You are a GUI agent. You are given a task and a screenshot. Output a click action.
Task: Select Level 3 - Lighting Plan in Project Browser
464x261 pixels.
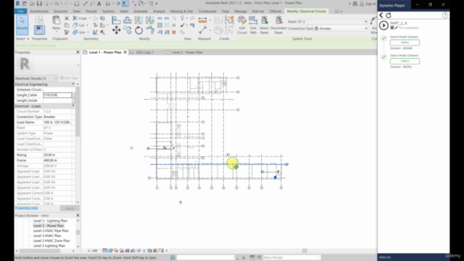pos(50,220)
